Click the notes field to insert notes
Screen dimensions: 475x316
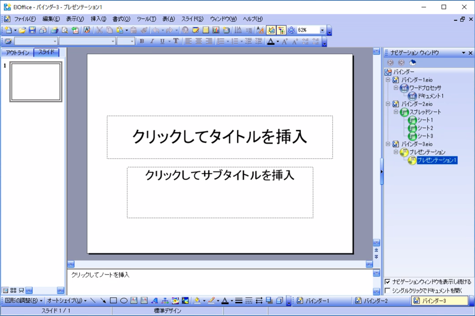coord(220,282)
